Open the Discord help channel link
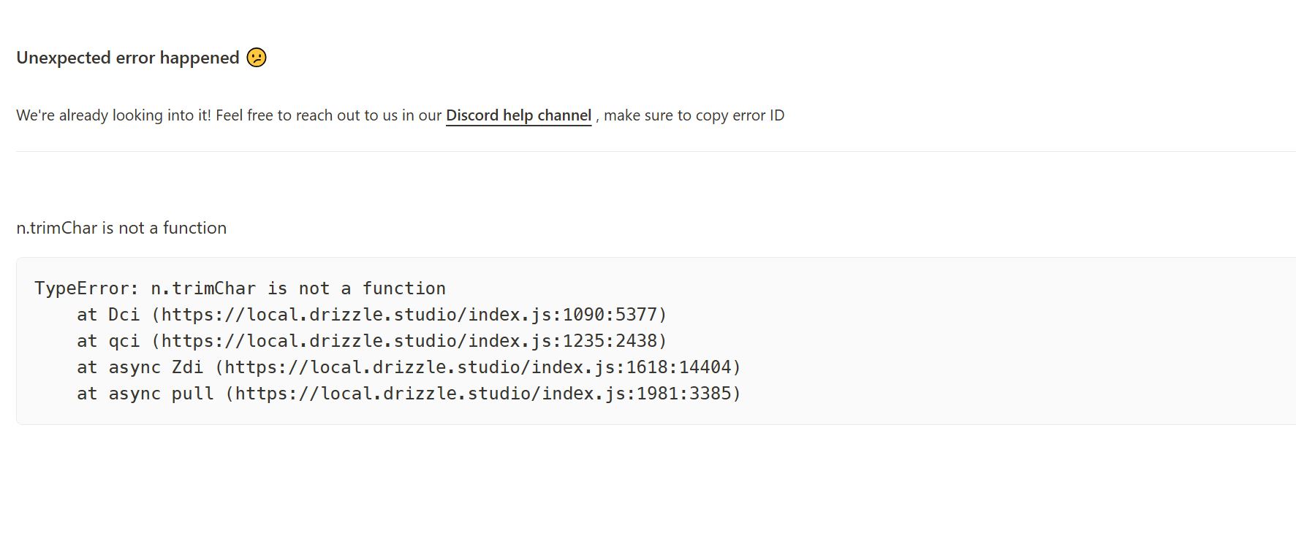 [x=518, y=115]
